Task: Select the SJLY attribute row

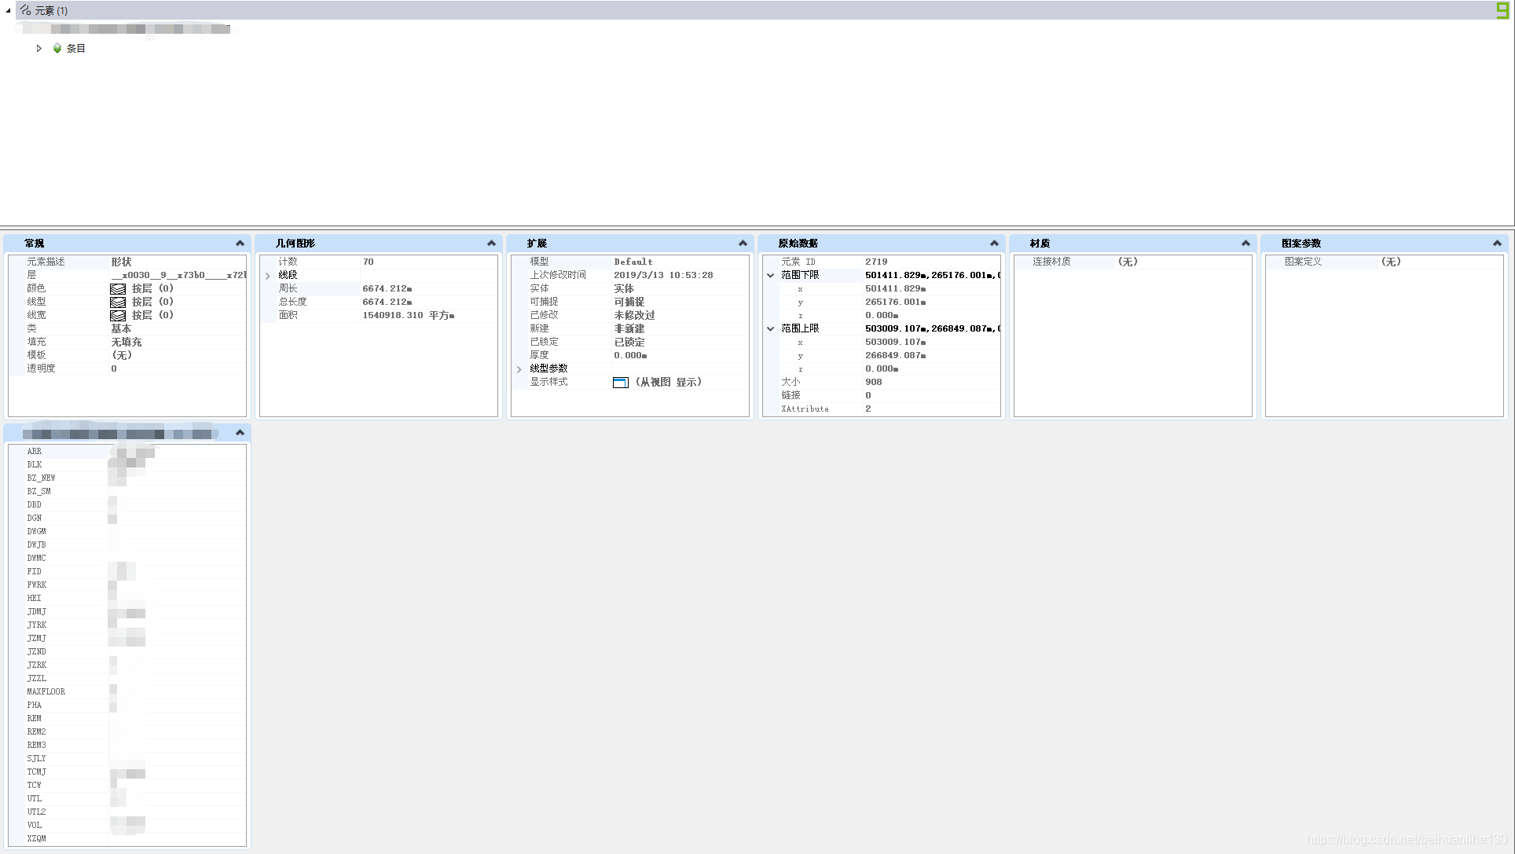Action: click(x=128, y=758)
